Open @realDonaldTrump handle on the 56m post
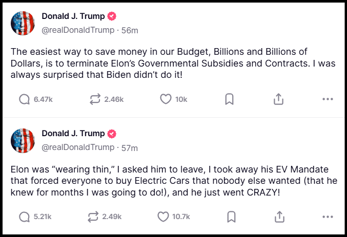The image size is (347, 237). pos(78,30)
